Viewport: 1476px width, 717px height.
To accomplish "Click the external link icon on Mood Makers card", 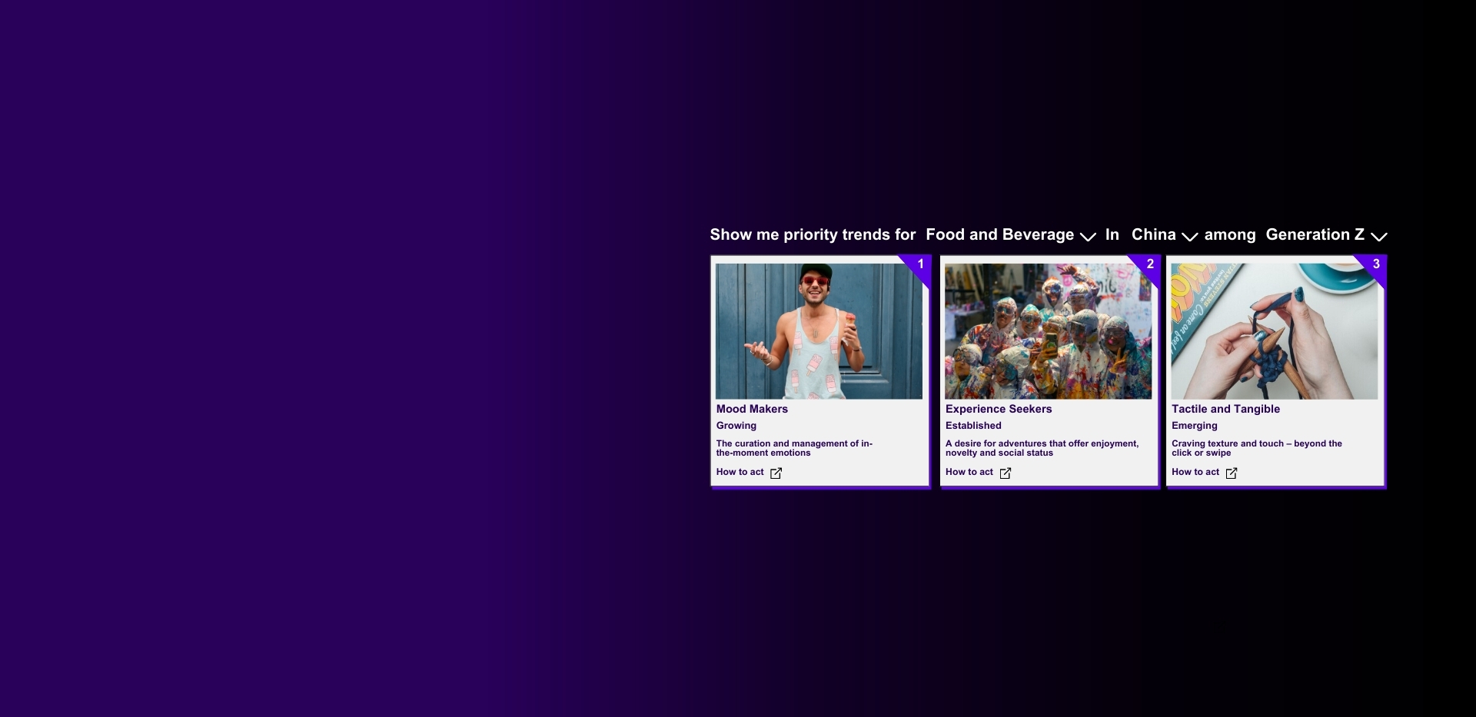I will [776, 473].
